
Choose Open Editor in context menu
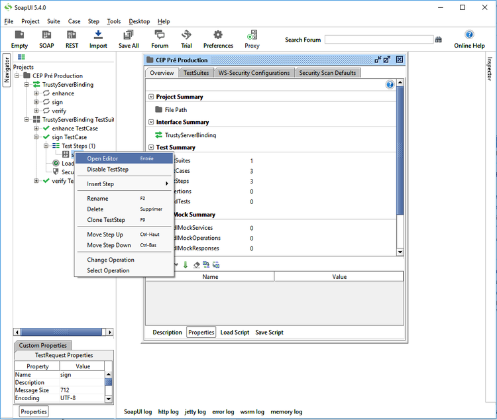coord(125,158)
